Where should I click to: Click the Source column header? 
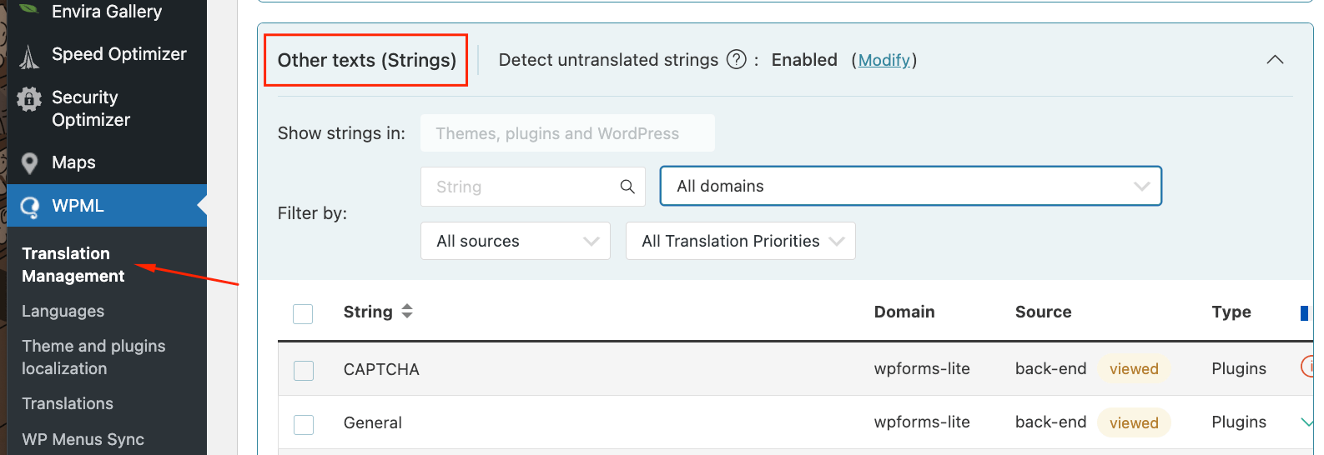1043,312
